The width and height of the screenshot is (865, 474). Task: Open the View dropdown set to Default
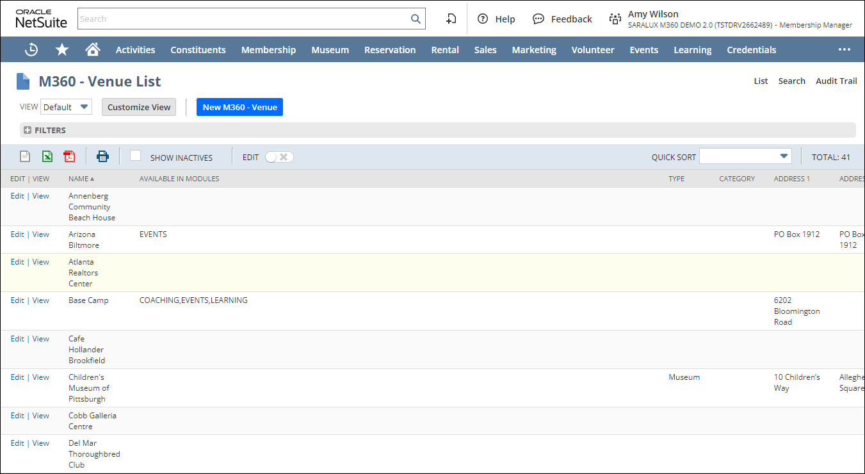pyautogui.click(x=67, y=107)
